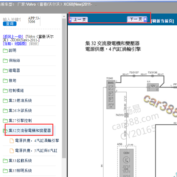The image size is (177, 177).
Task: Click 当前：线路图 link
Action: click(15, 44)
